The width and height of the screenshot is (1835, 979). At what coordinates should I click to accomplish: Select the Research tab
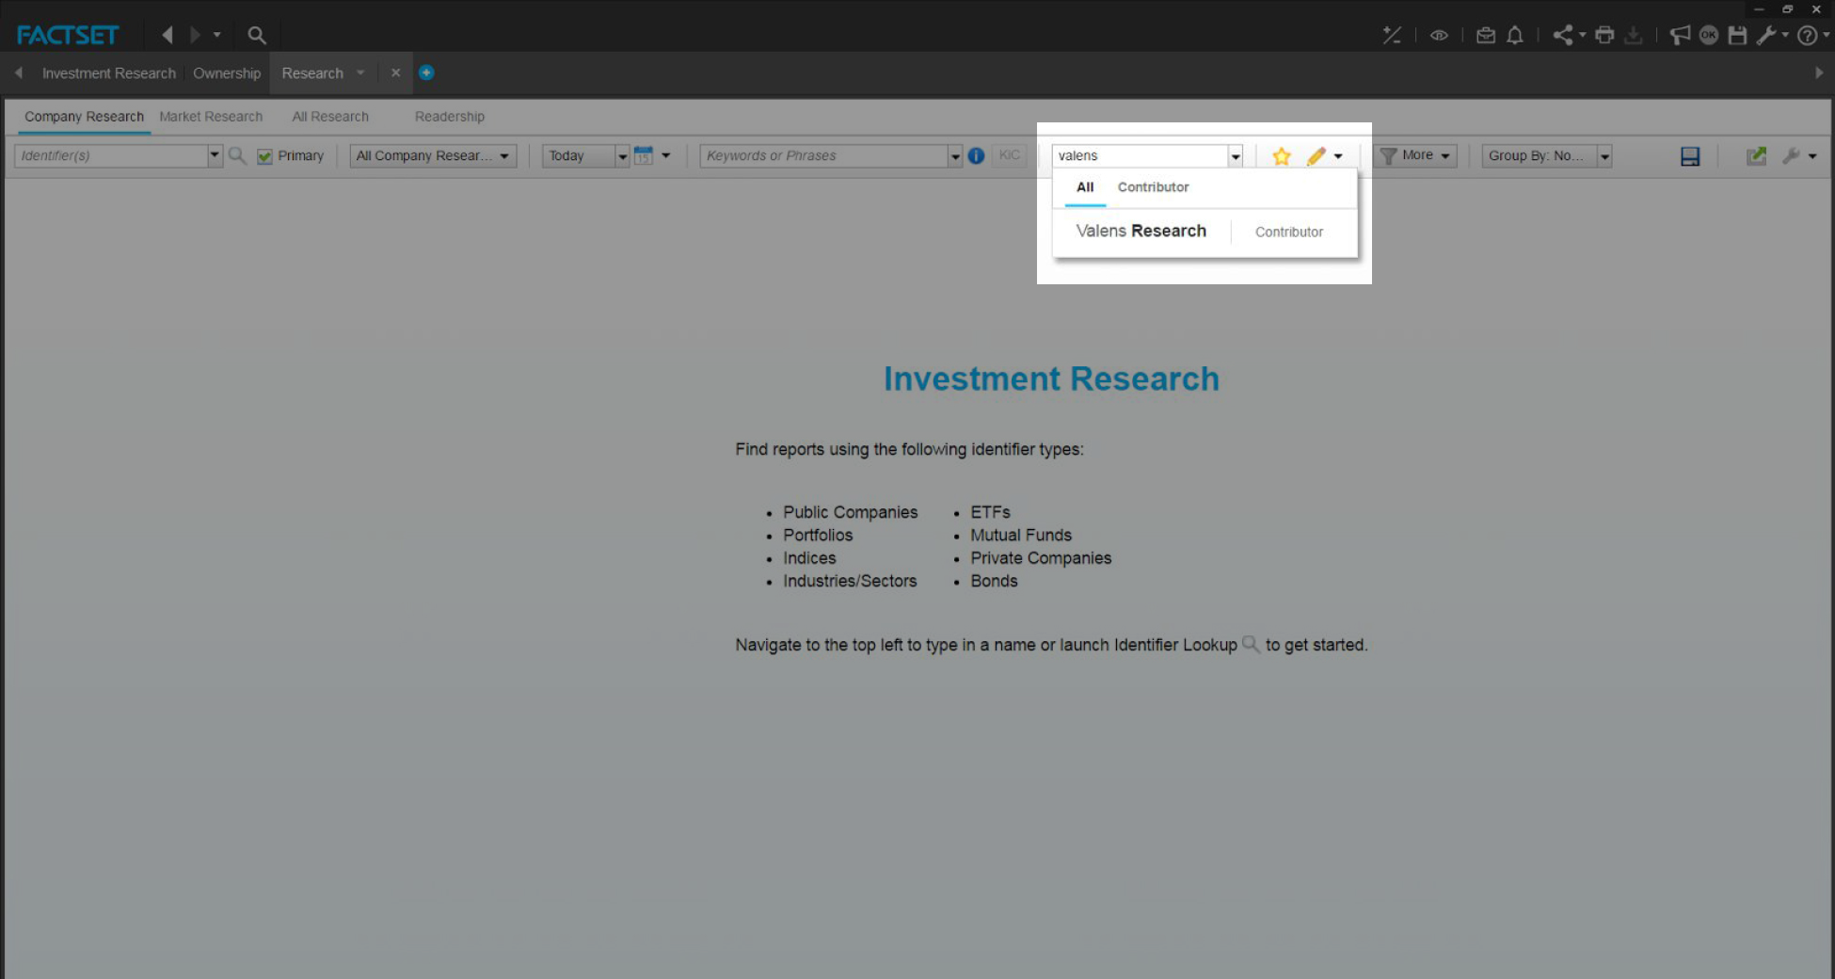[x=312, y=73]
